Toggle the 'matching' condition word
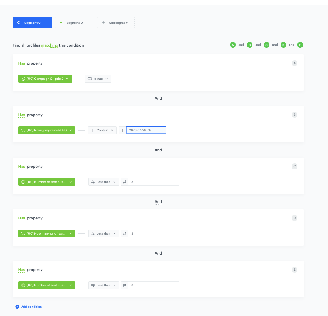This screenshot has height=316, width=328. 49,45
